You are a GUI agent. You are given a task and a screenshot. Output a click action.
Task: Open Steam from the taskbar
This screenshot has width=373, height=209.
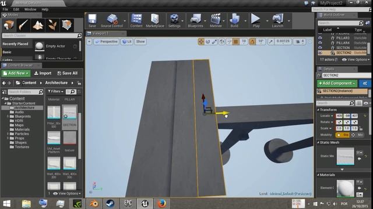click(110, 204)
